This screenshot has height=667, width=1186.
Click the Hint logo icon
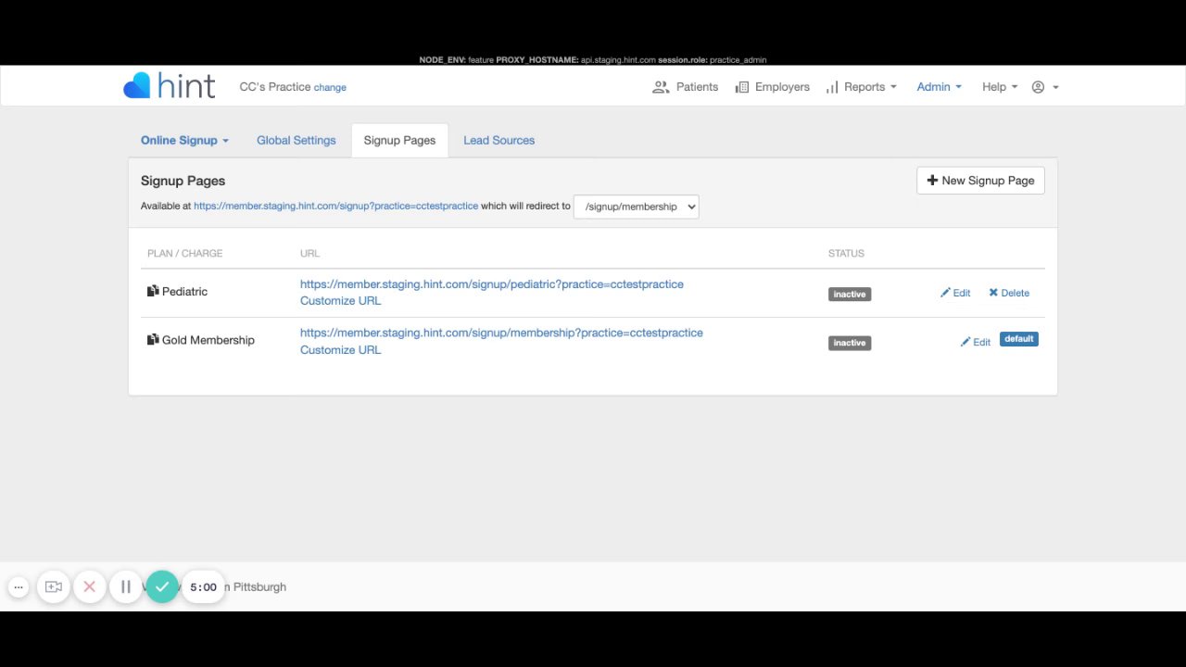coord(137,86)
